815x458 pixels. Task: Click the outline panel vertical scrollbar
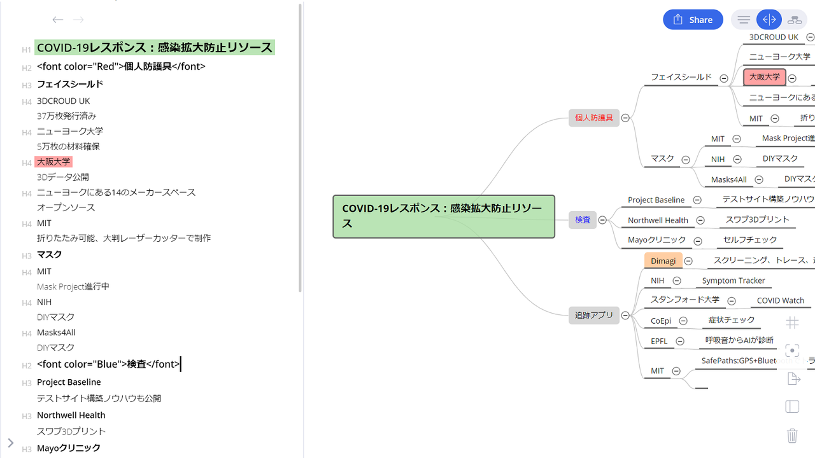(301, 148)
